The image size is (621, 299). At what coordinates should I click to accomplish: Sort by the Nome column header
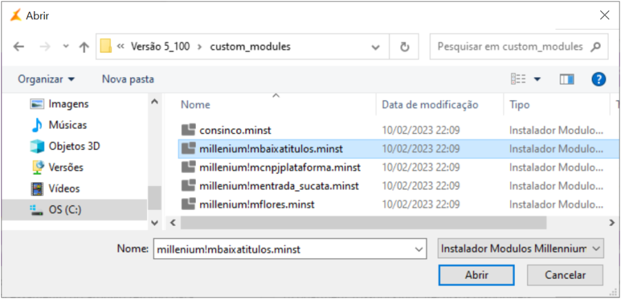195,105
